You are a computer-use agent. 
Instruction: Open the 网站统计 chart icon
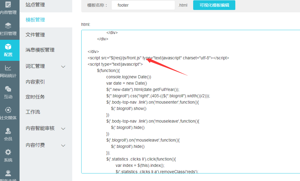pos(8,68)
